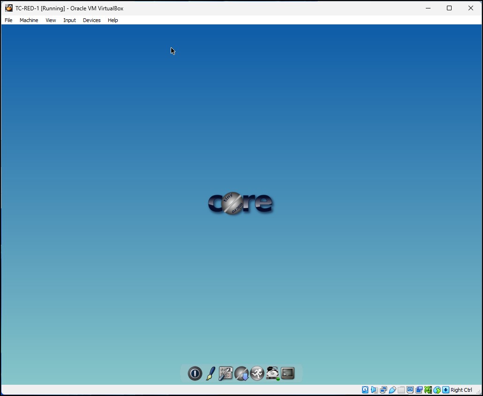Select the power/exit icon in the dock
This screenshot has width=483, height=396.
(195, 373)
